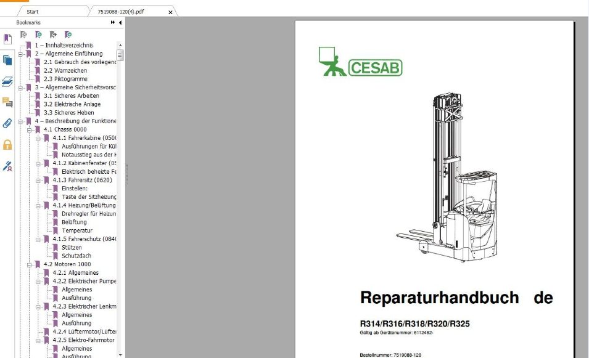Click the R314/R316/R318/R320/R325 model text

pos(414,324)
